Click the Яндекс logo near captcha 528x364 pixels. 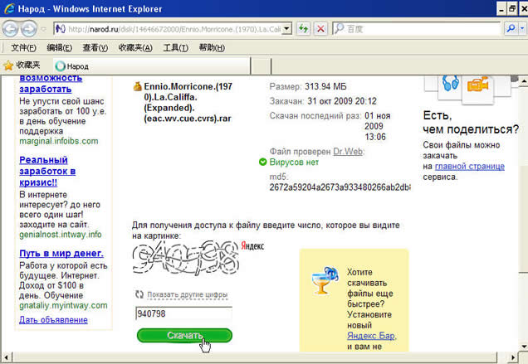[x=252, y=246]
